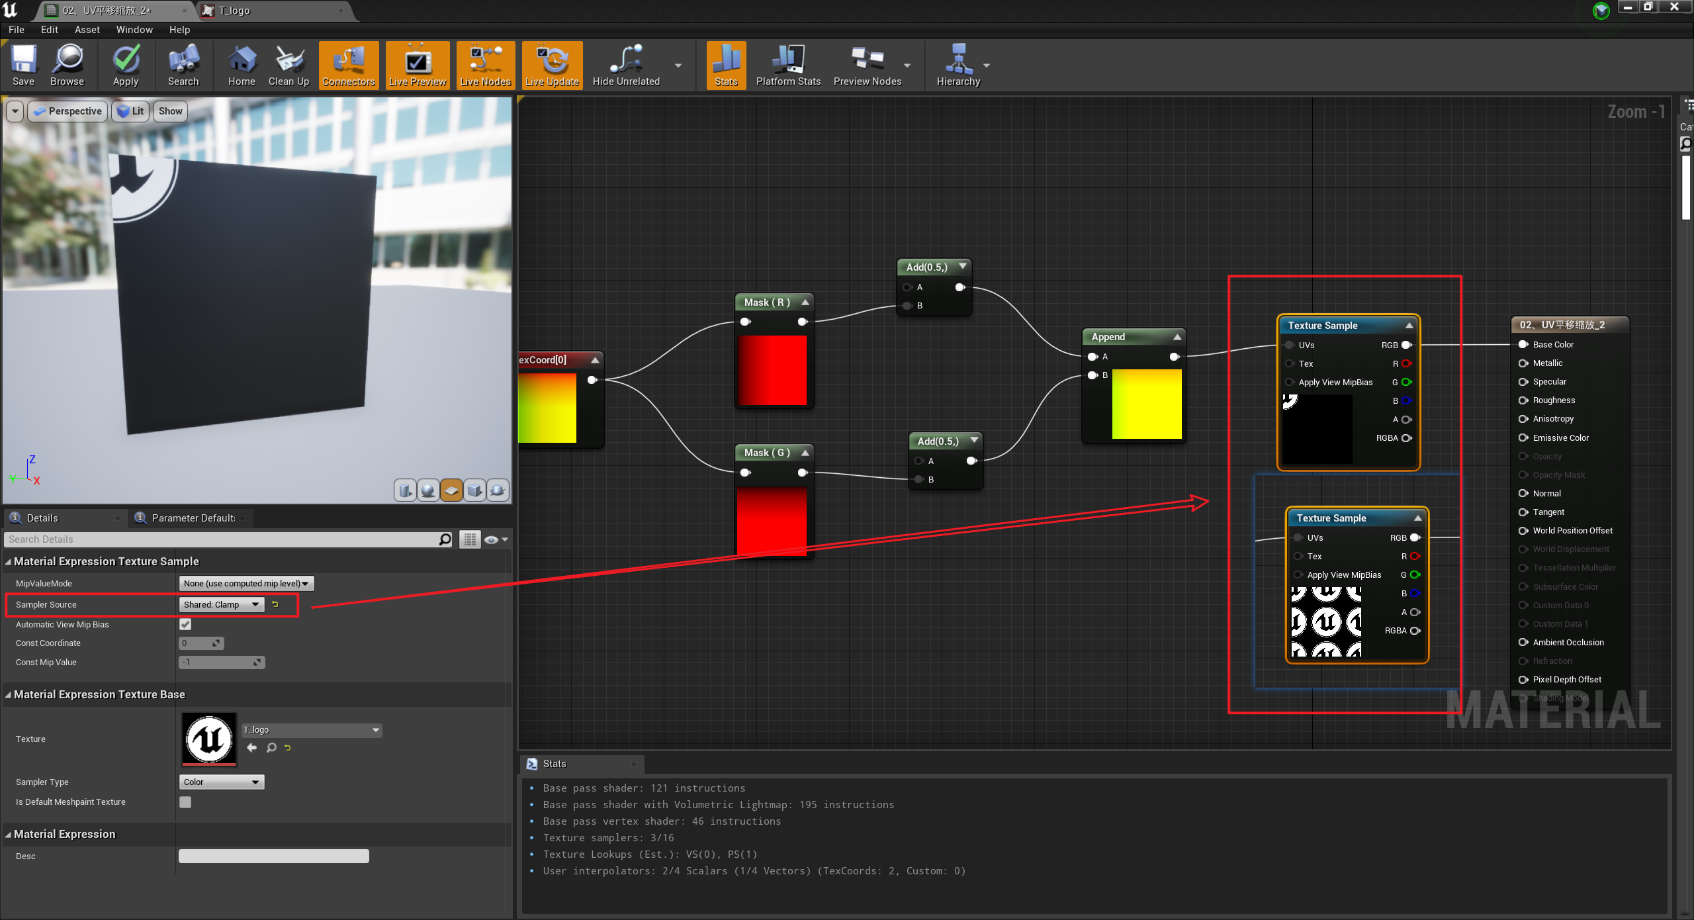Reset Sampler Source to default value
The width and height of the screenshot is (1694, 920).
coord(275,604)
